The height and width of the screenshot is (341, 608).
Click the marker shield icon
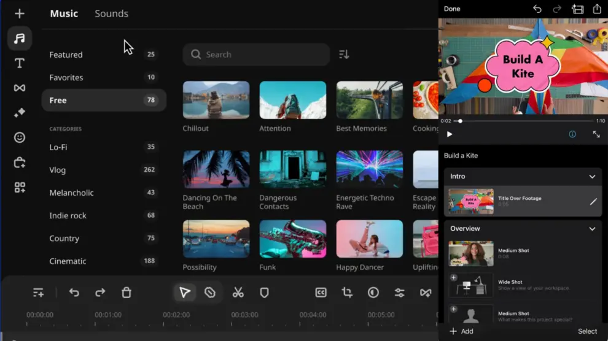point(264,293)
